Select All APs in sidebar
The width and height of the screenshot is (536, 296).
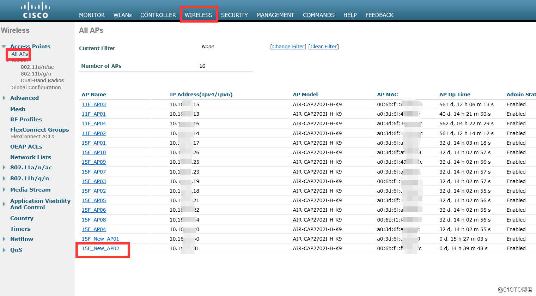(20, 54)
